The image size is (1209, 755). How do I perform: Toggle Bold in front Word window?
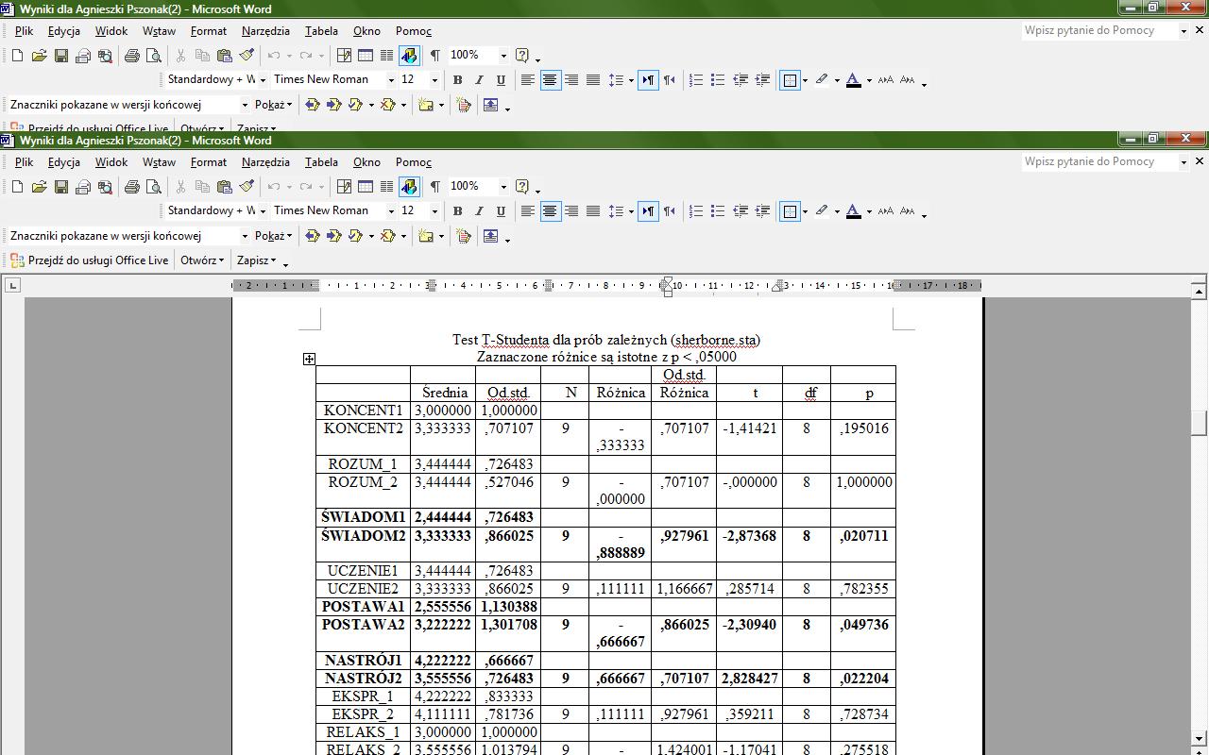pyautogui.click(x=457, y=211)
